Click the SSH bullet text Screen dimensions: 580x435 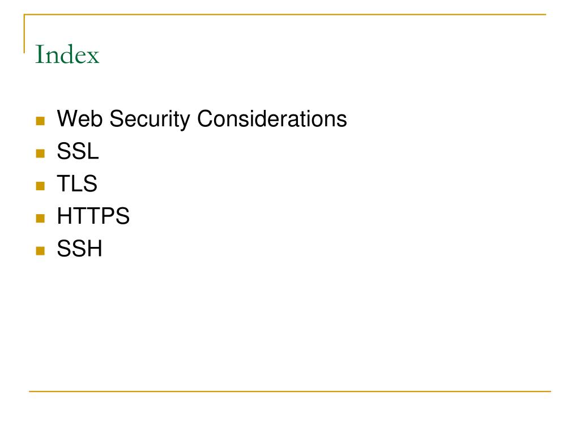pyautogui.click(x=79, y=248)
